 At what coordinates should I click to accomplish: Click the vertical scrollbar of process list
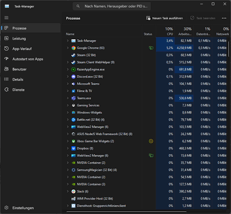pyautogui.click(x=229, y=49)
